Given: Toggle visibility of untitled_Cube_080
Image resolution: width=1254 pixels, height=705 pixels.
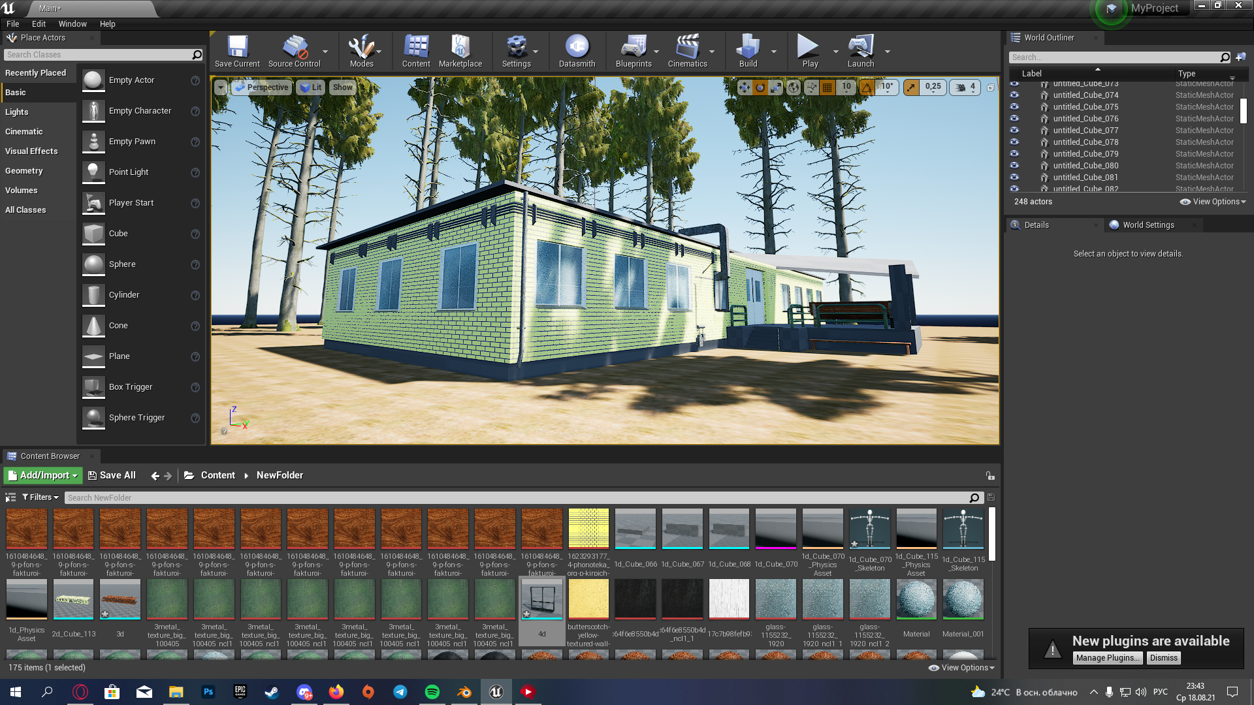Looking at the screenshot, I should (x=1014, y=165).
